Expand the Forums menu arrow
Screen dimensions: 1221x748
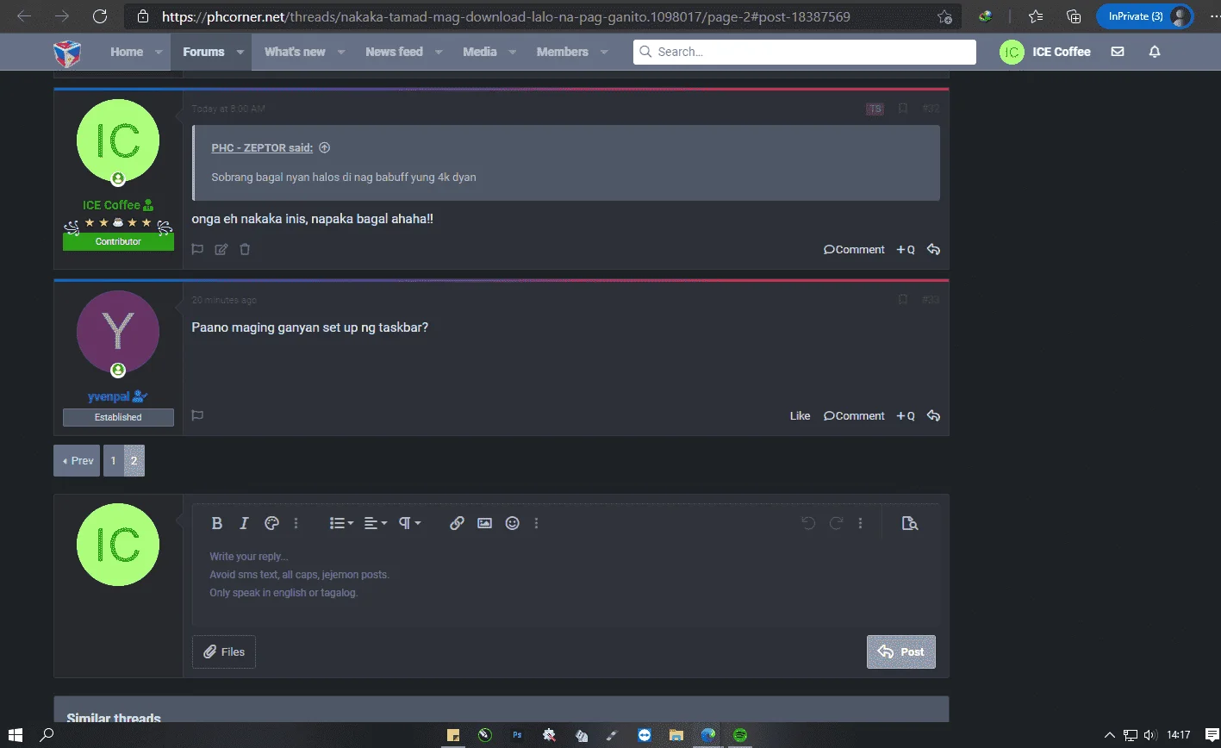pyautogui.click(x=240, y=52)
